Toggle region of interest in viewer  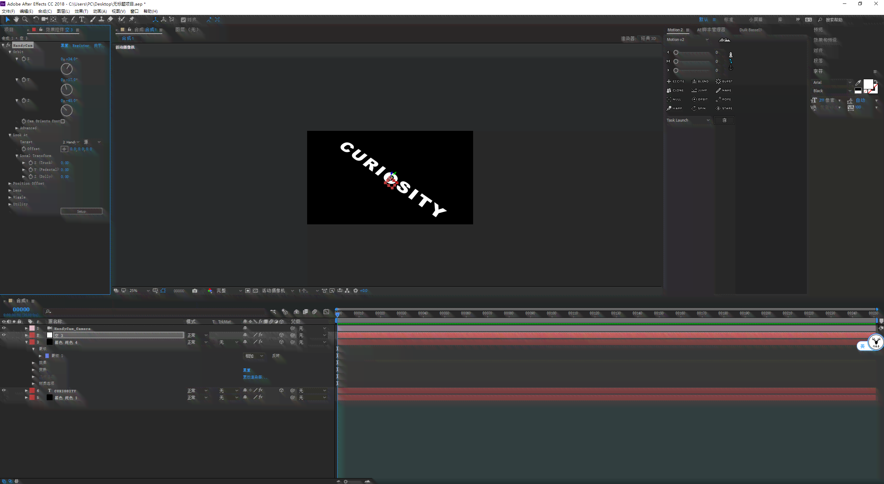tap(248, 291)
